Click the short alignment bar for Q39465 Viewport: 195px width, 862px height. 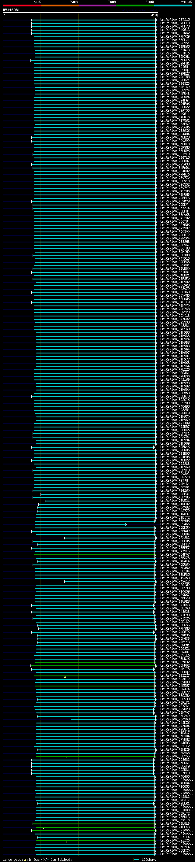tap(81, 524)
